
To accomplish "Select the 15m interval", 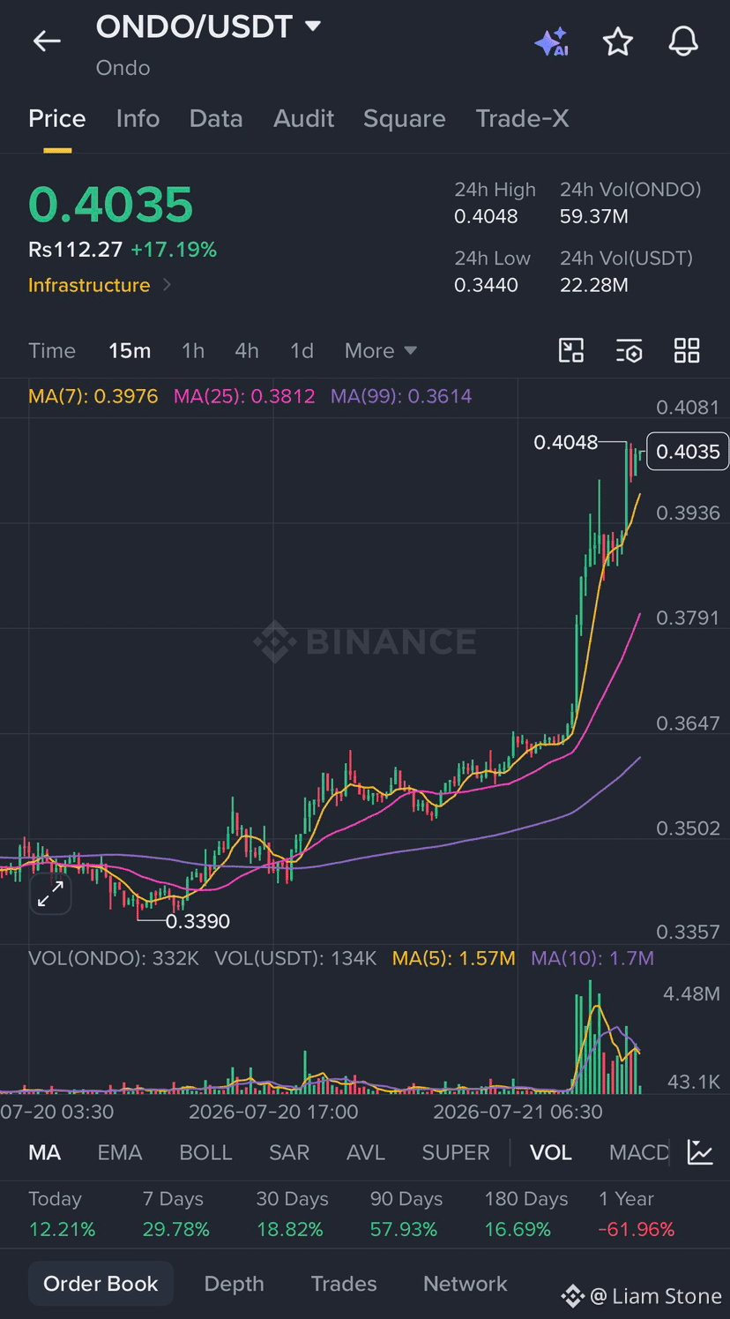I will coord(130,350).
